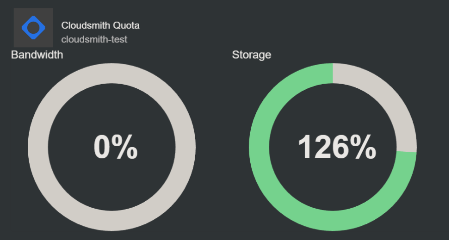Image resolution: width=449 pixels, height=240 pixels.
Task: Click the percent sign in 126%
Action: pyautogui.click(x=364, y=147)
